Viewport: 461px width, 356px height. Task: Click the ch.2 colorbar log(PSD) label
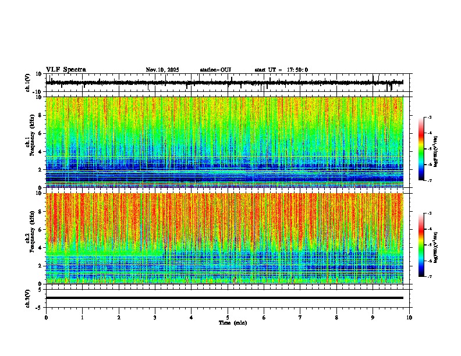pyautogui.click(x=435, y=248)
